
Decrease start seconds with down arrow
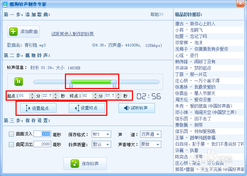pyautogui.click(x=55, y=98)
